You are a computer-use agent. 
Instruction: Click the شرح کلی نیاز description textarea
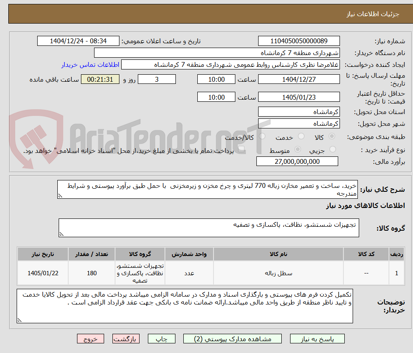[207, 190]
